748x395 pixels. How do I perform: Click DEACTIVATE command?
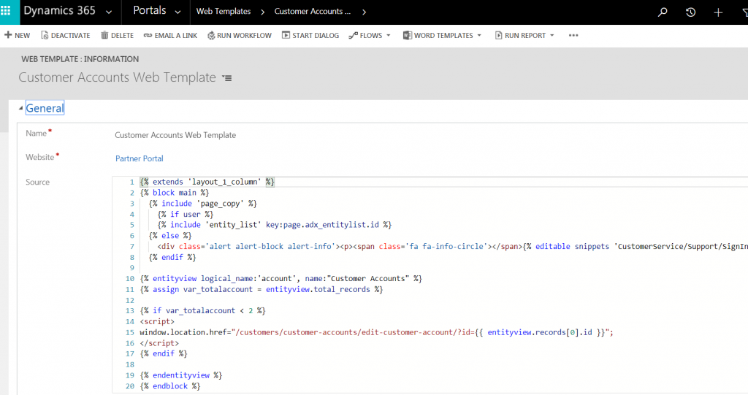point(65,35)
